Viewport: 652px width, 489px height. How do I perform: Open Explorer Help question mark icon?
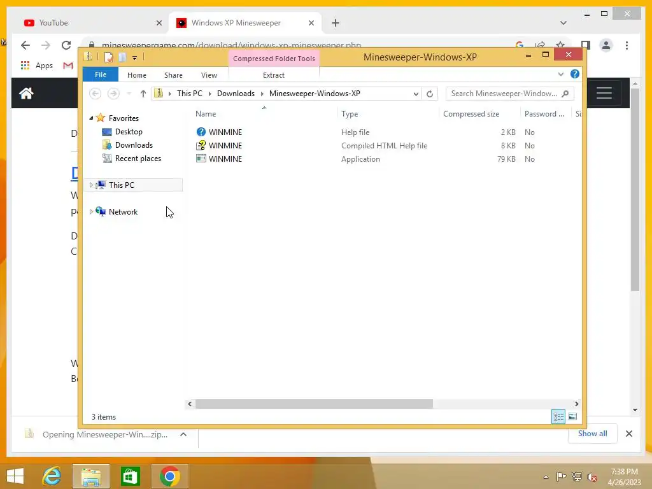tap(575, 74)
